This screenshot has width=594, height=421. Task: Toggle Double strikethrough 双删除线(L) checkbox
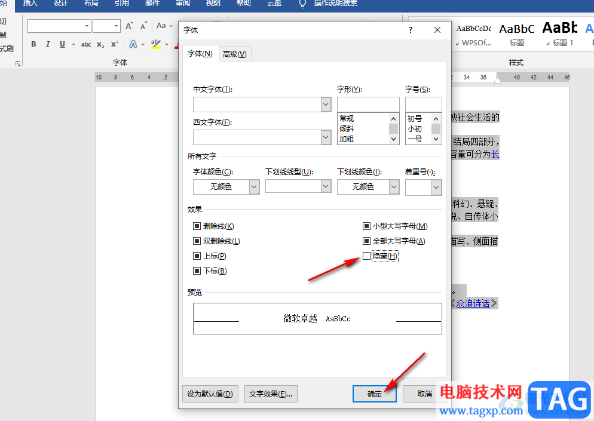click(x=197, y=241)
